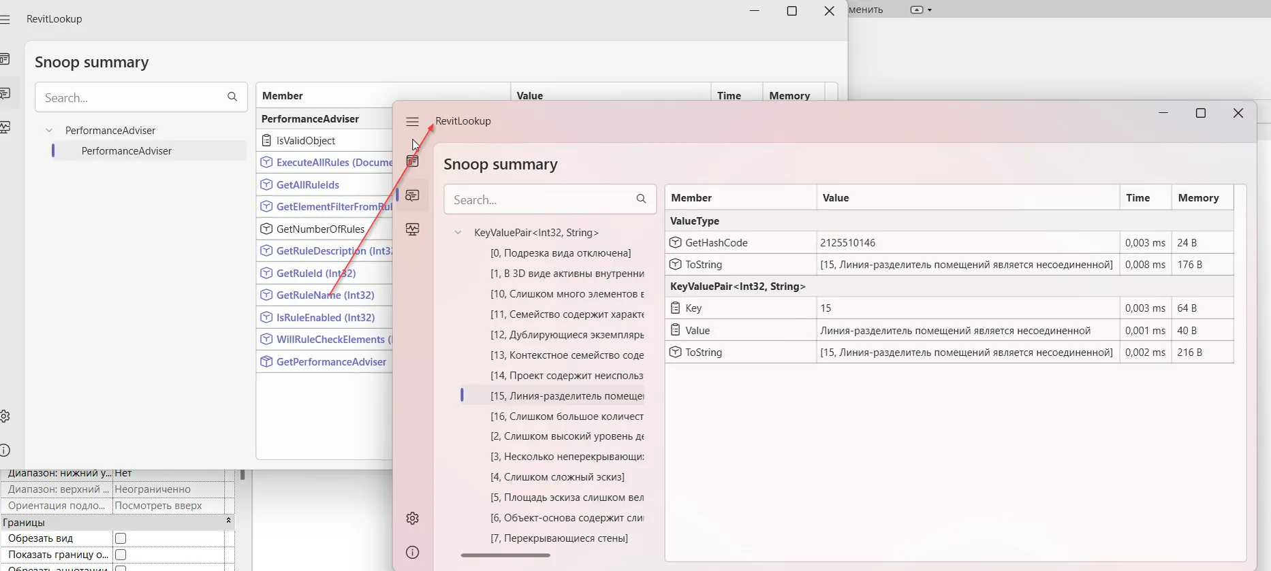Click the horizontal scrollbar under the tree
1271x571 pixels.
pos(505,555)
